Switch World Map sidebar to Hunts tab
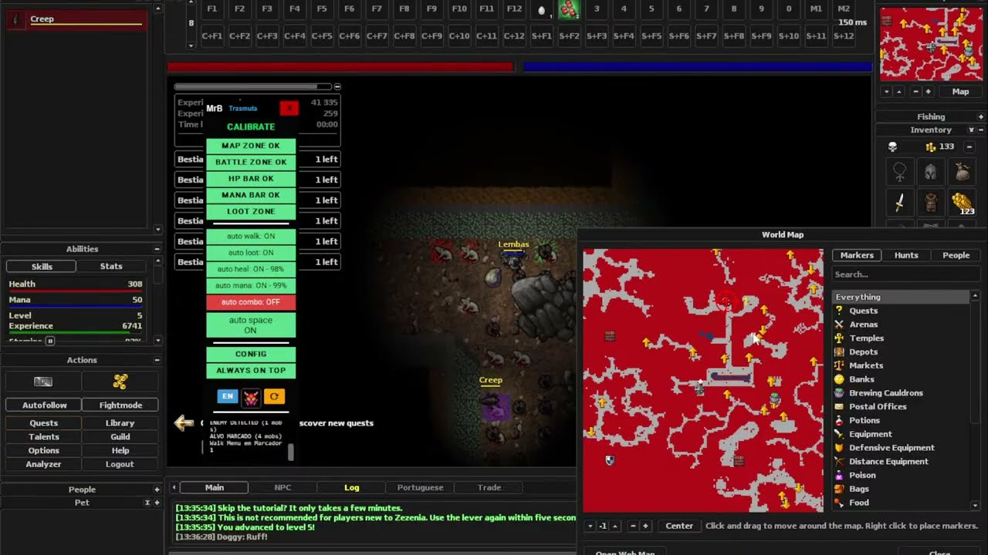This screenshot has height=555, width=988. (x=906, y=255)
